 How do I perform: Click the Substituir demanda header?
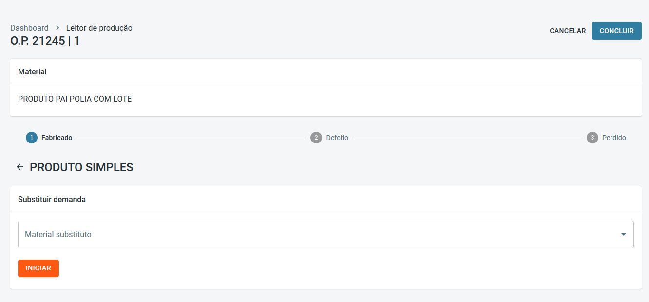(52, 199)
